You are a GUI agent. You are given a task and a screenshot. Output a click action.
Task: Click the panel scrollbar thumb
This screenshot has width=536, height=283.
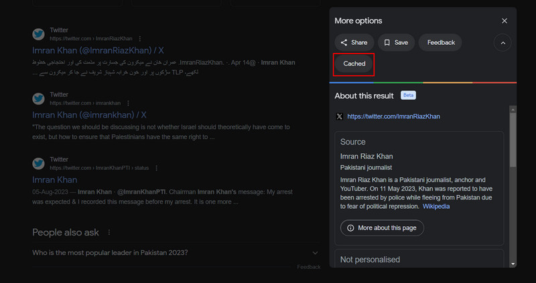pyautogui.click(x=513, y=140)
